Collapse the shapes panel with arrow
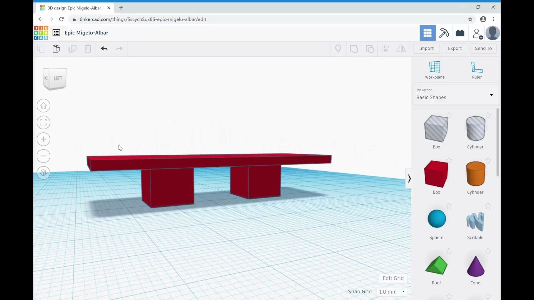 pyautogui.click(x=409, y=178)
